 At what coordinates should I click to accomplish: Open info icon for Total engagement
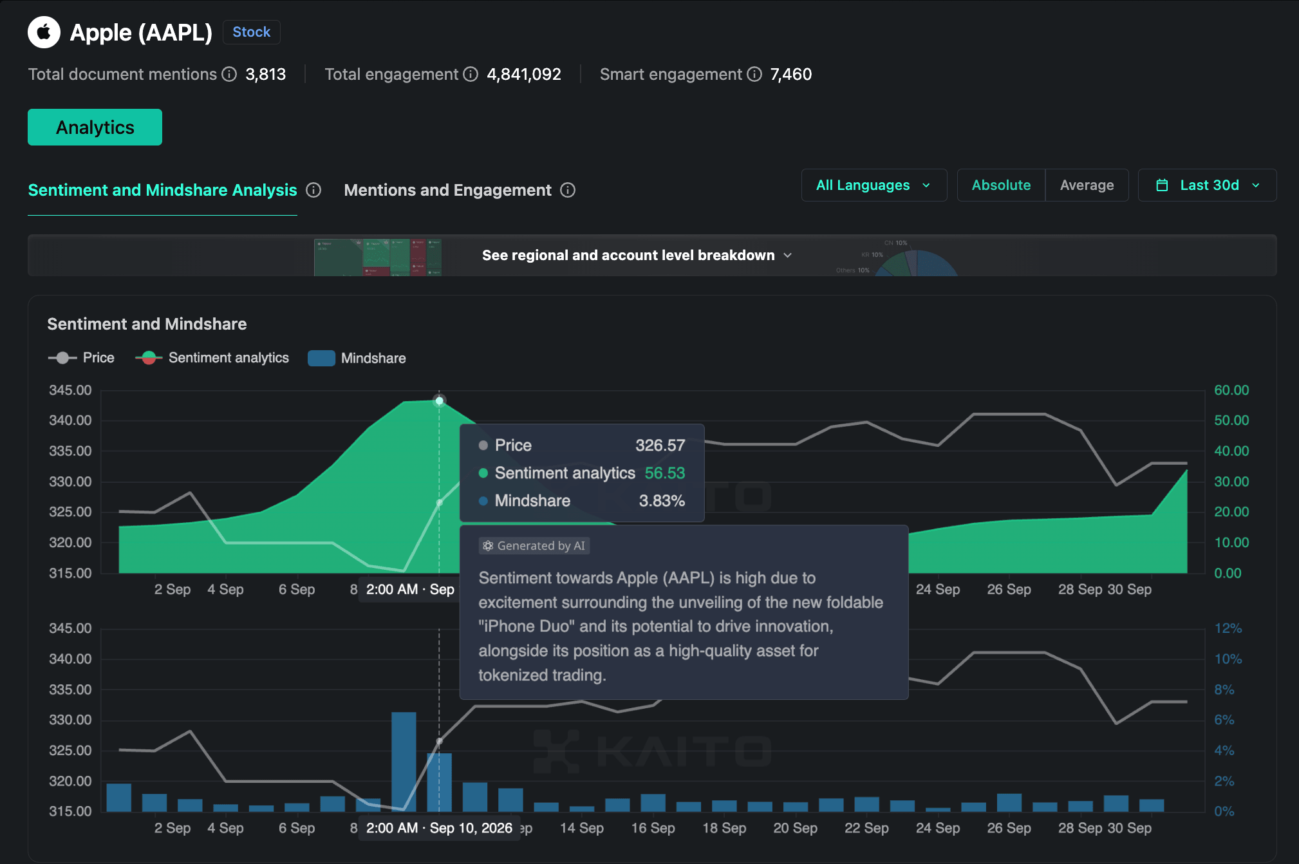(471, 75)
